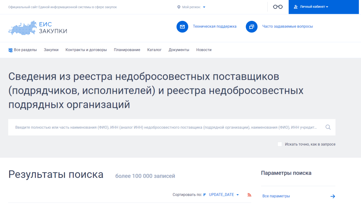This screenshot has height=206, width=361.
Task: Click the blue arrow next to Все параметры
Action: click(332, 196)
